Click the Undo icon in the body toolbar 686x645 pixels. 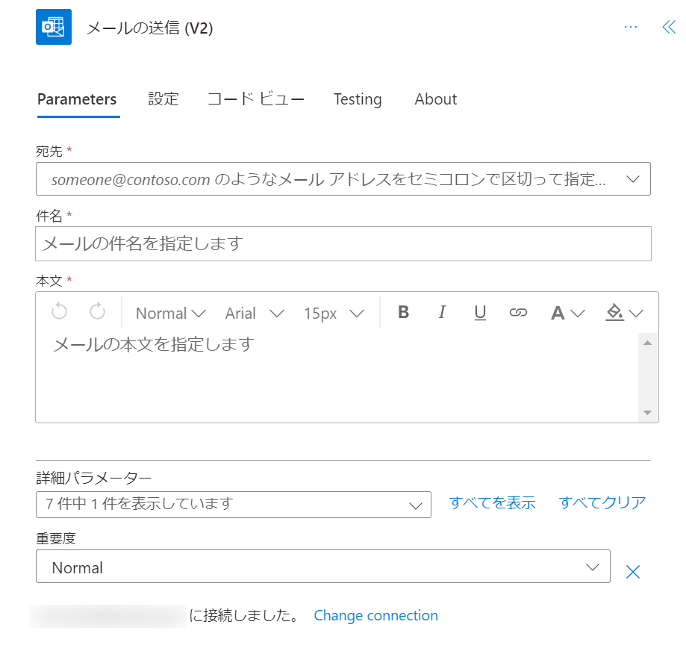pyautogui.click(x=59, y=312)
